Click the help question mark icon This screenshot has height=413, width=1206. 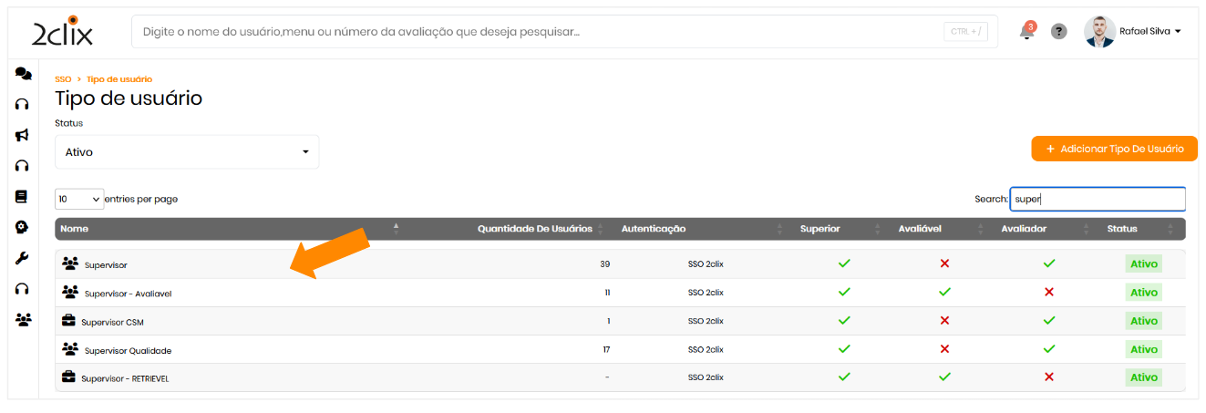pyautogui.click(x=1058, y=31)
